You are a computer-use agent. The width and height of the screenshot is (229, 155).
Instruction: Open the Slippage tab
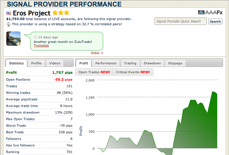click(x=175, y=63)
